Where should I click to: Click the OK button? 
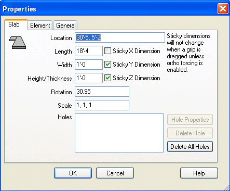[x=73, y=173]
